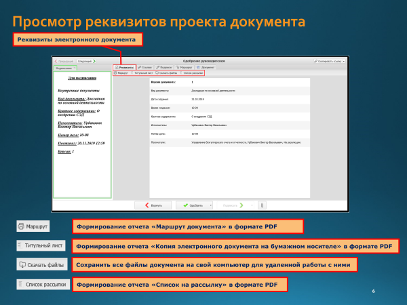Expand the dropdown arrow next to Одобрить
Screen dimensions: 407x305
211,204
